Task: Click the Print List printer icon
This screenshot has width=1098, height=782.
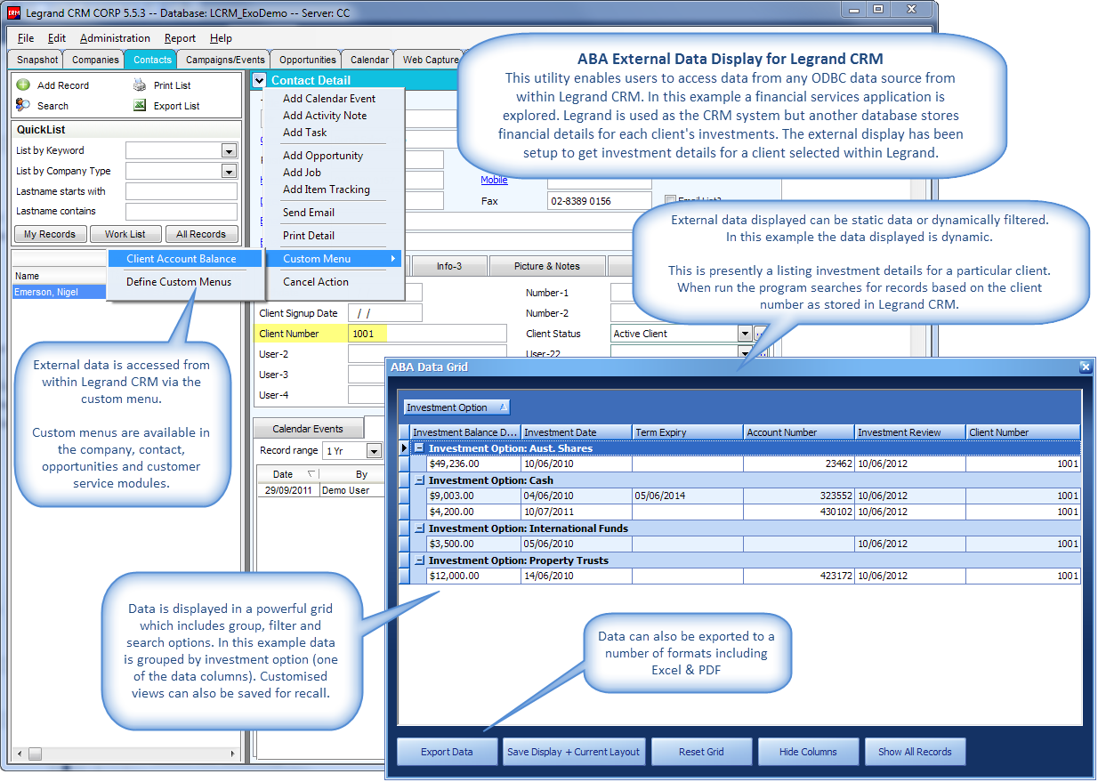Action: (x=140, y=85)
